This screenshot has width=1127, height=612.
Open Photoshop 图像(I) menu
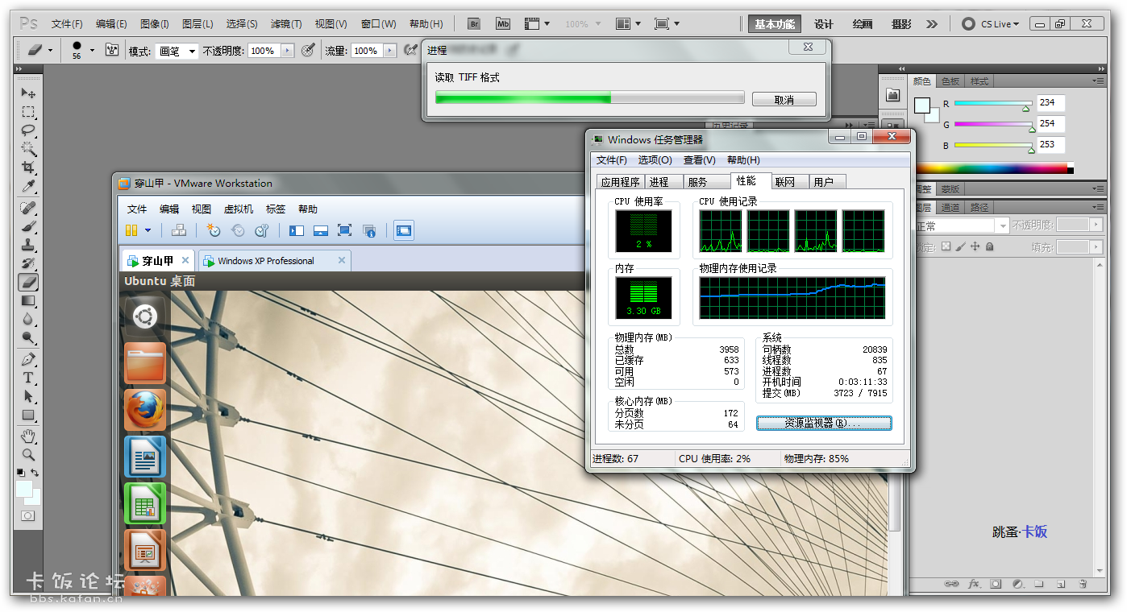(x=154, y=24)
